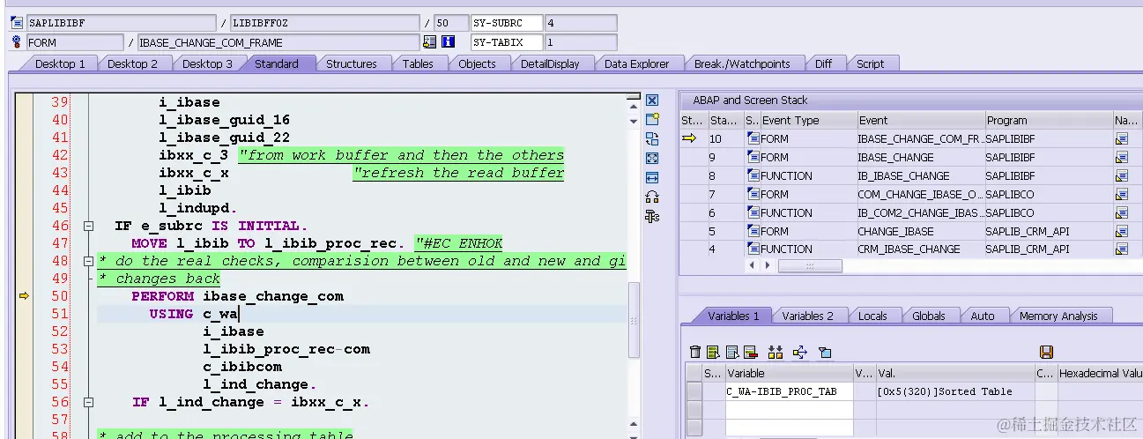This screenshot has width=1143, height=439.
Task: Open the Break./Watchpoints tab
Action: (742, 63)
